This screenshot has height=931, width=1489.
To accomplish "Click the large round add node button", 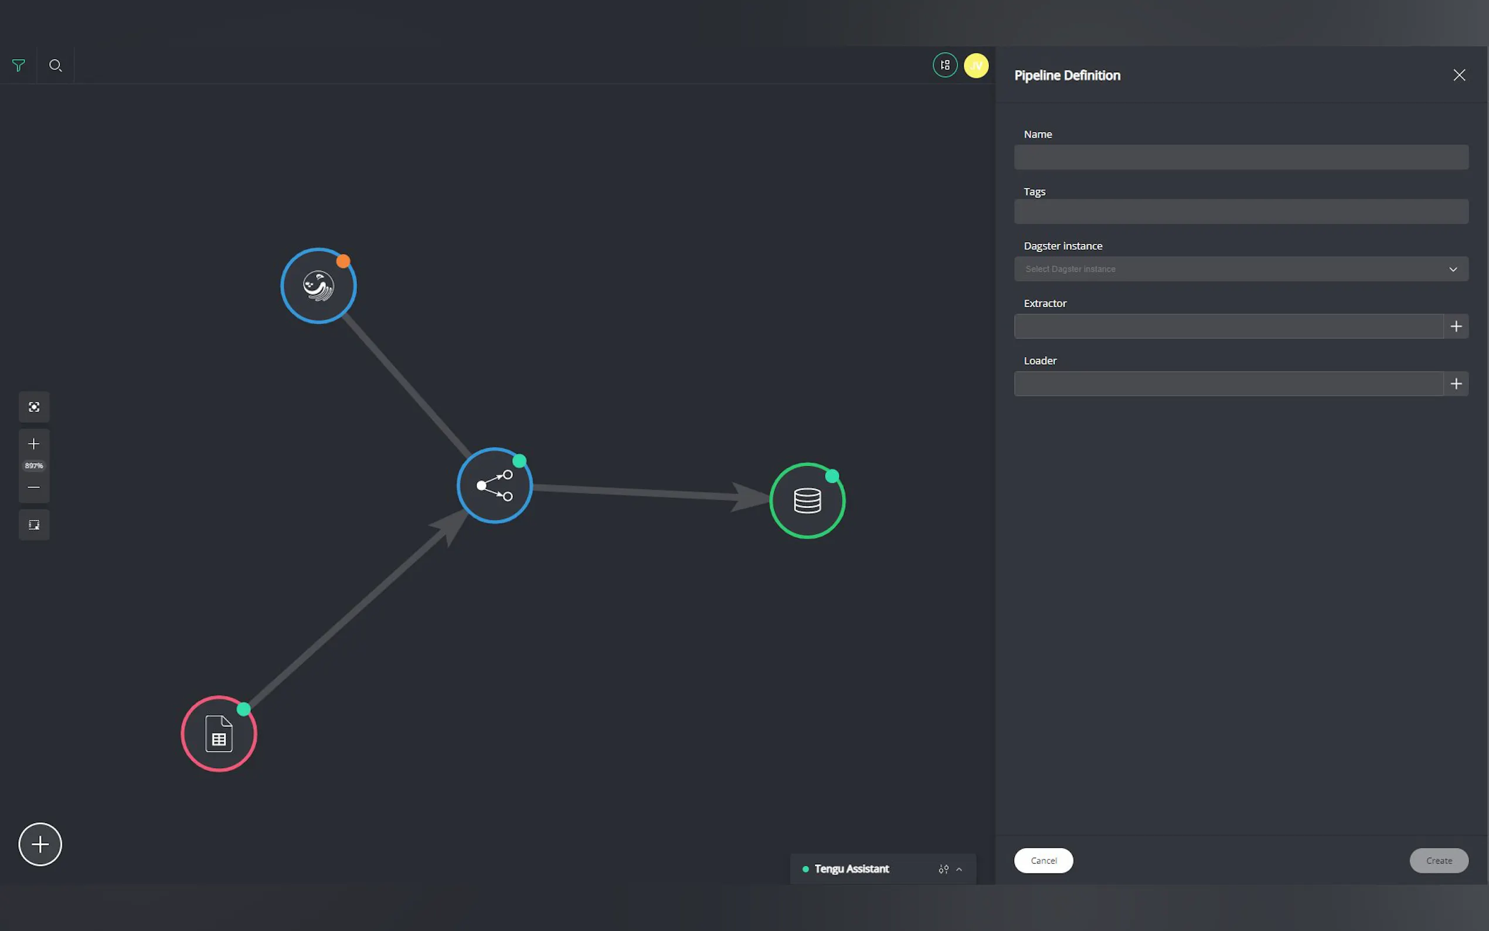I will 40,844.
